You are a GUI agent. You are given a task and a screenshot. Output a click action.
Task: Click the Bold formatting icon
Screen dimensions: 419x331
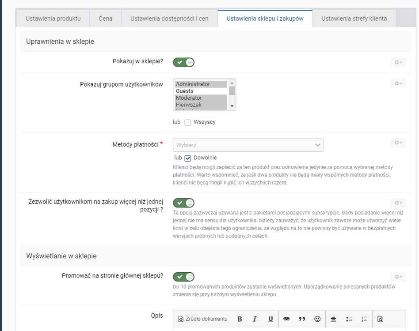[240, 319]
